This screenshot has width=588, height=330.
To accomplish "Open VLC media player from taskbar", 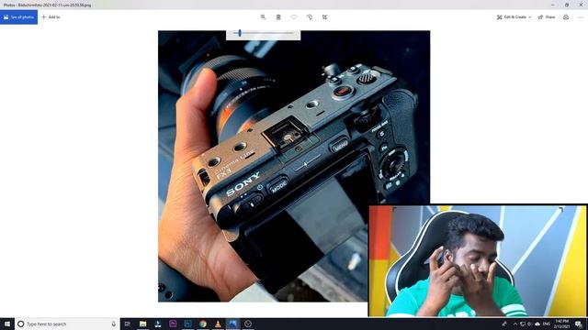I will pyautogui.click(x=218, y=324).
